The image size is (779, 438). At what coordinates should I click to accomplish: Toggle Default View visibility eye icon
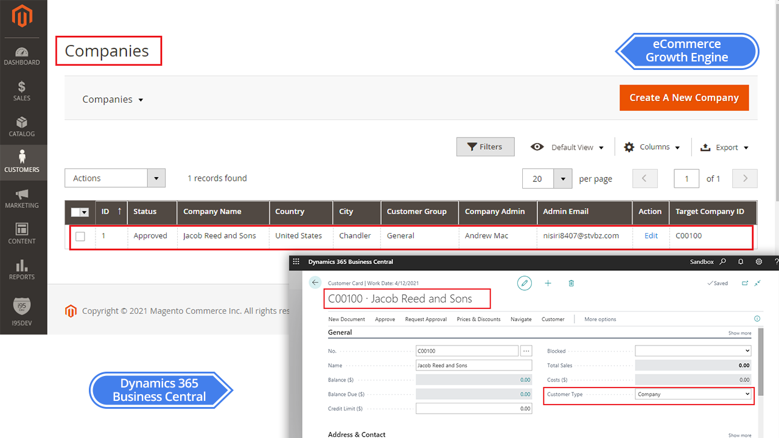click(537, 147)
